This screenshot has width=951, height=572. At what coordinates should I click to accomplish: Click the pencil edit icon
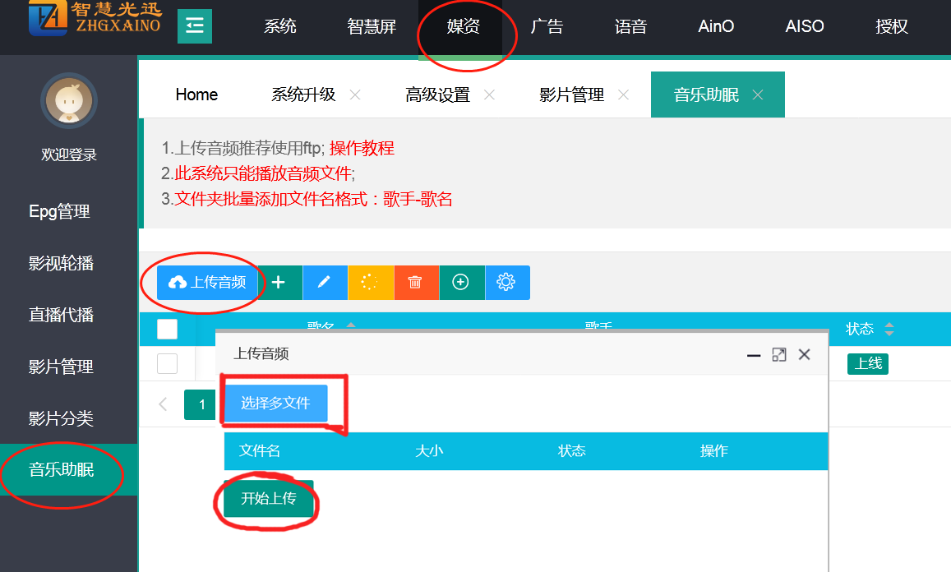[325, 283]
